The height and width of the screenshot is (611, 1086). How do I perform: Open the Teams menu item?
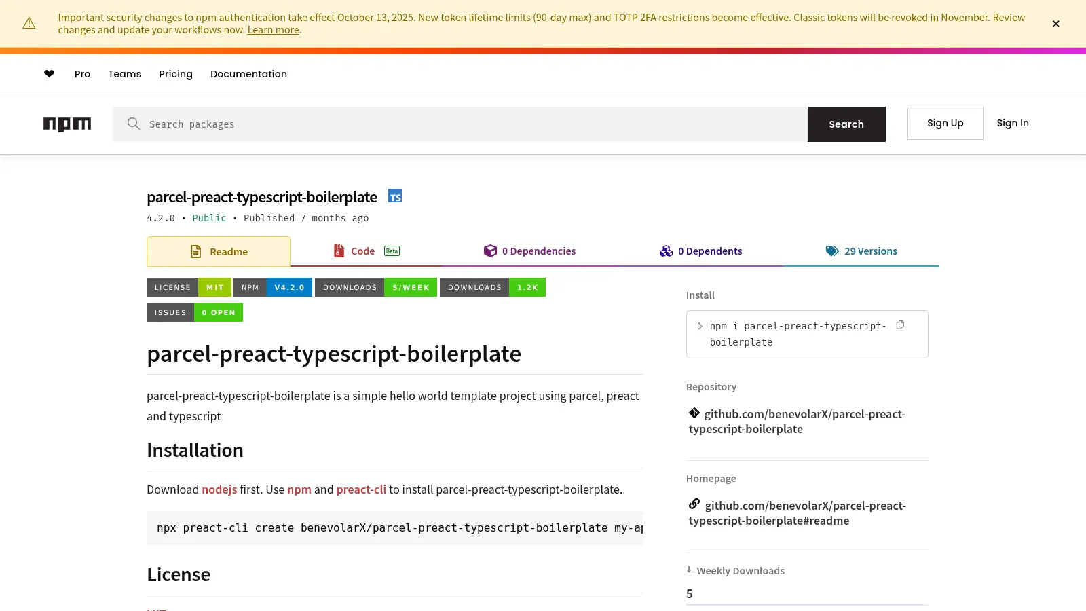(x=125, y=74)
